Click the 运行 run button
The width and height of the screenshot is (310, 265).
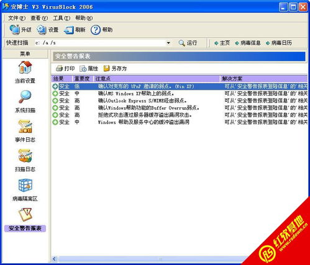pyautogui.click(x=188, y=43)
